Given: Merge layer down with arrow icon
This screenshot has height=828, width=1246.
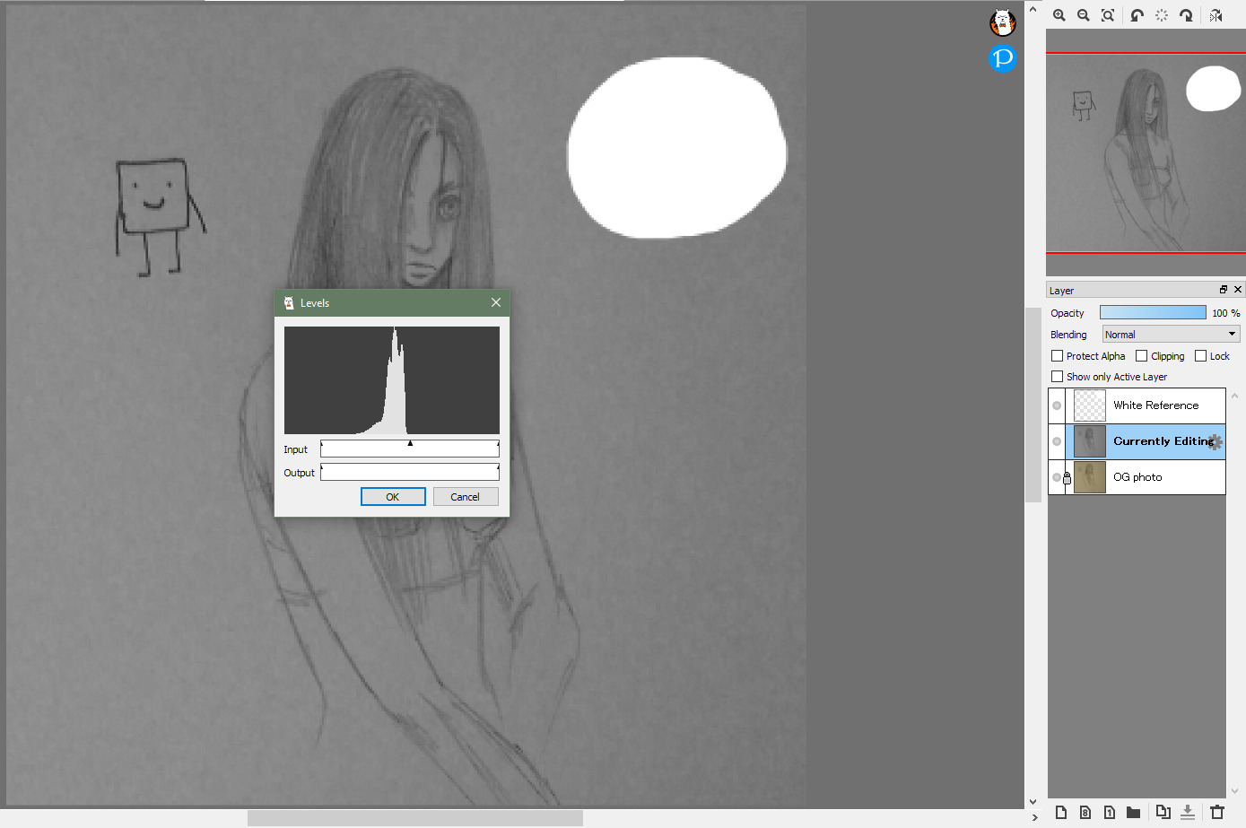Looking at the screenshot, I should pyautogui.click(x=1188, y=812).
